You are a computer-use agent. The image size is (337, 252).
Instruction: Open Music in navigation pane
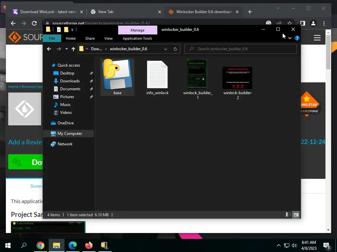point(65,105)
